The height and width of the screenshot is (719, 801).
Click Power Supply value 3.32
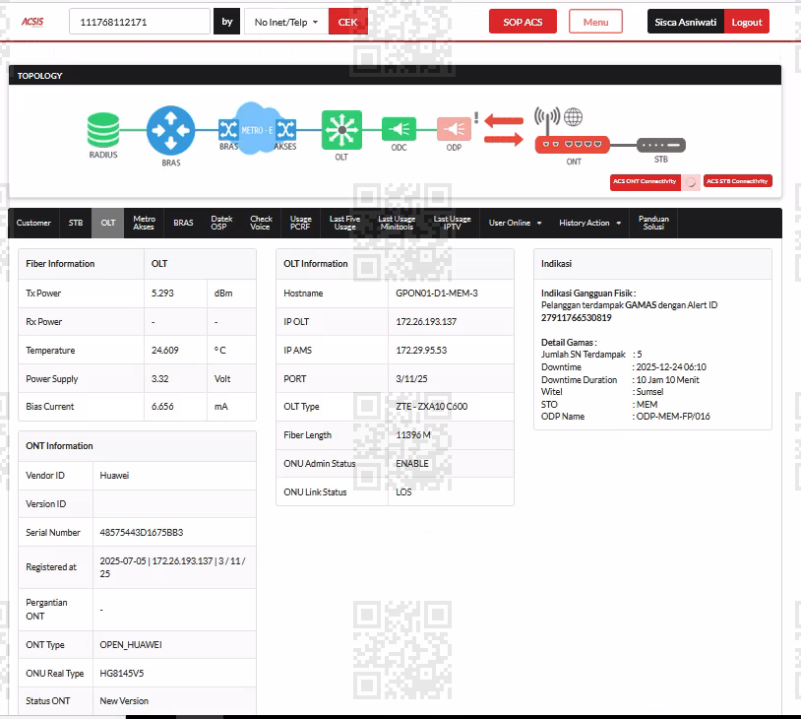(159, 379)
